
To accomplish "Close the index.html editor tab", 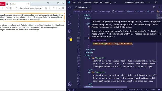I will click(x=89, y=7).
